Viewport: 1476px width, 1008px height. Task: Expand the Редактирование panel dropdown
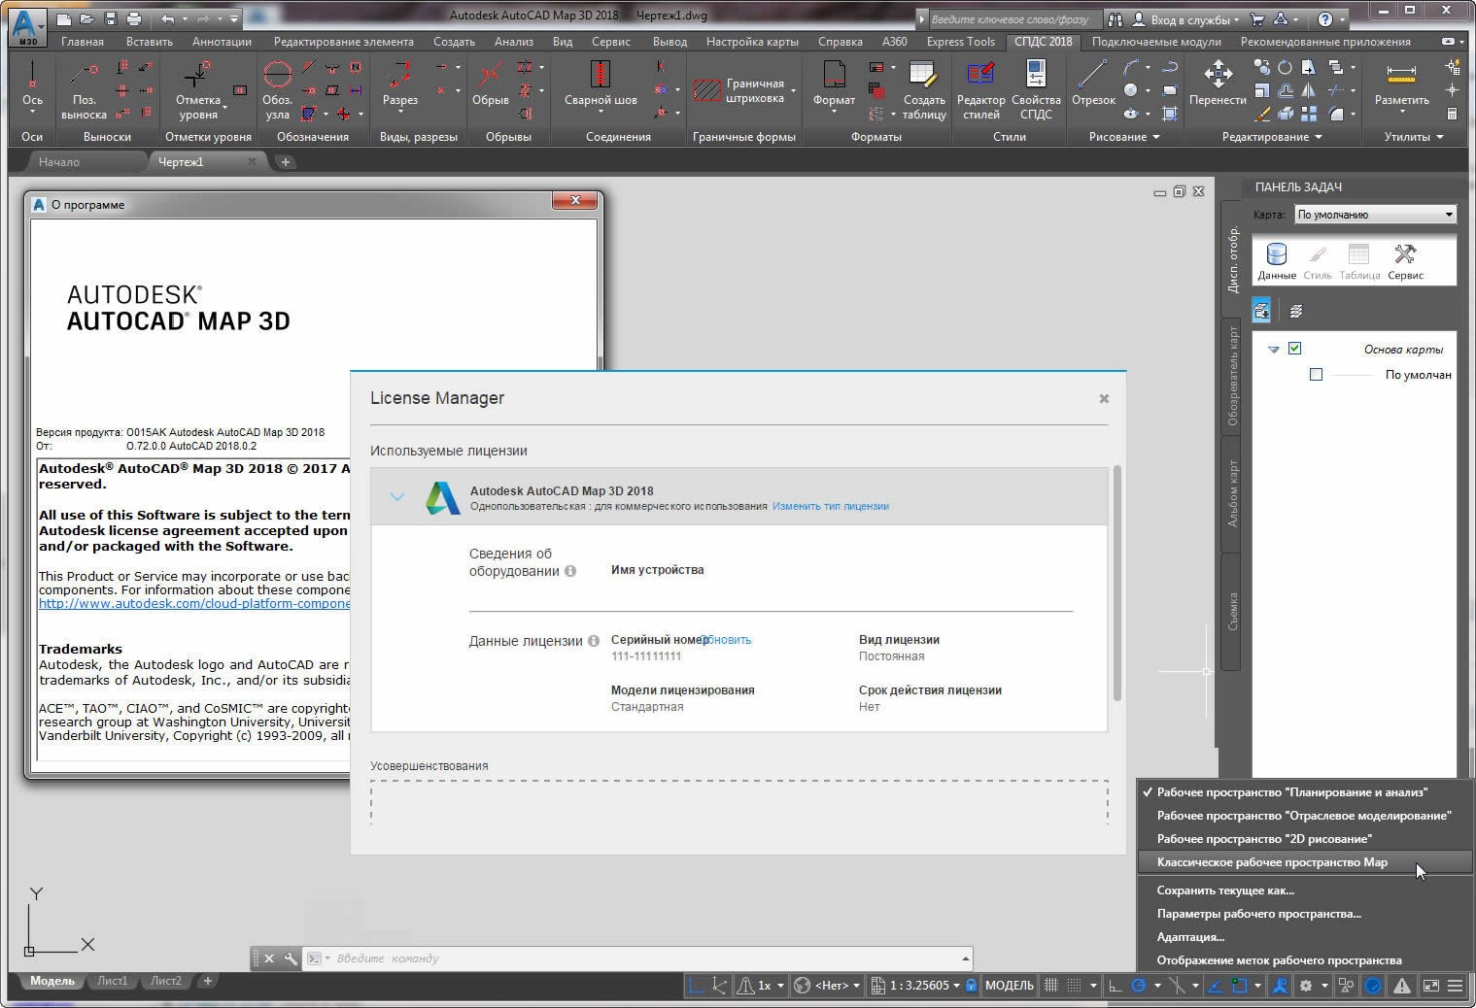point(1272,137)
